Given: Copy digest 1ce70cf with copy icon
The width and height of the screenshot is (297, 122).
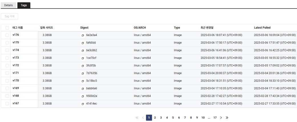Looking at the screenshot, I should click(82, 58).
